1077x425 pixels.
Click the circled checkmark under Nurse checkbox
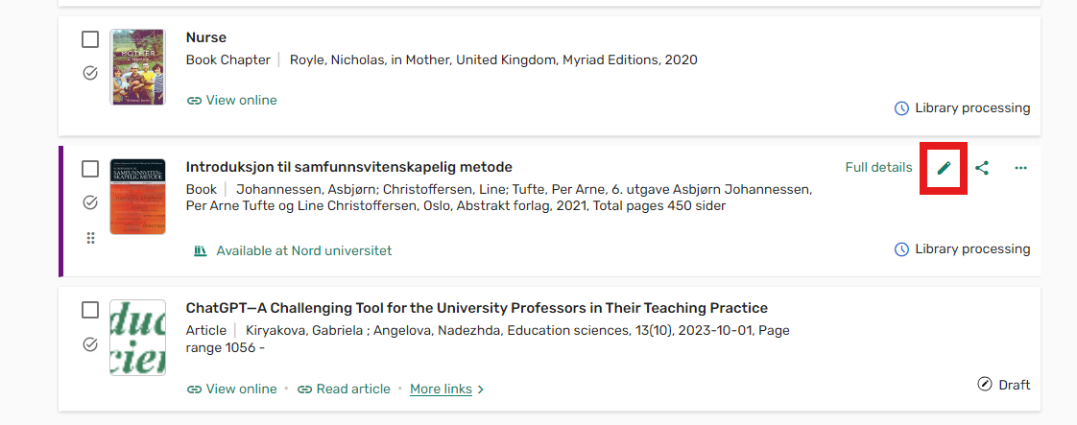[x=90, y=73]
